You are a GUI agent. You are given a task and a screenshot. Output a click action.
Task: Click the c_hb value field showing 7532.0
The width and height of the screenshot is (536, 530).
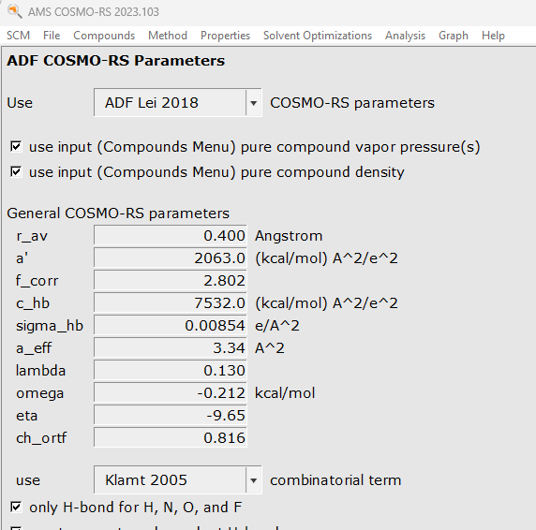pos(171,303)
